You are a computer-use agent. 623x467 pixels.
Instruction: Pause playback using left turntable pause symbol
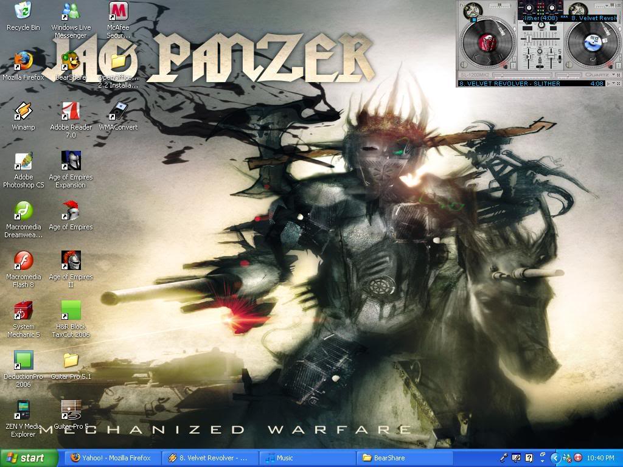click(501, 57)
